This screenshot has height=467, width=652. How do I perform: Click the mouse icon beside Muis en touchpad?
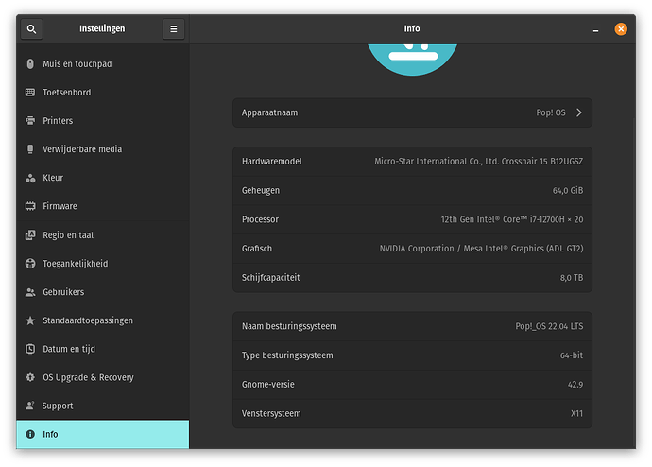30,63
